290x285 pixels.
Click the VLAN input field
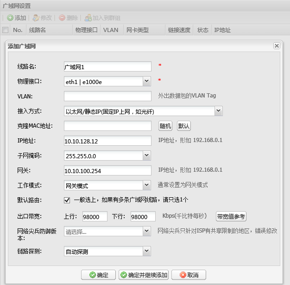click(107, 96)
